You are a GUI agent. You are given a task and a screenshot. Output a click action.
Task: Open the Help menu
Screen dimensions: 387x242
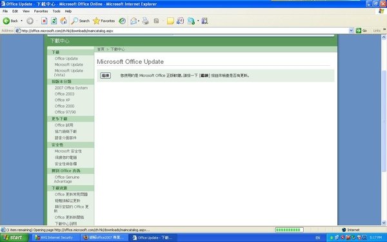(68, 11)
